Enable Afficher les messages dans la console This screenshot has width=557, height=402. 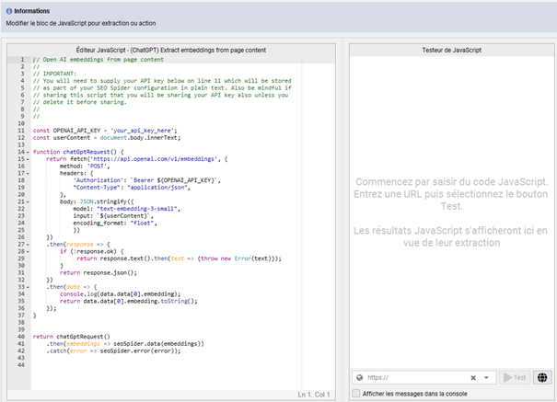point(356,394)
